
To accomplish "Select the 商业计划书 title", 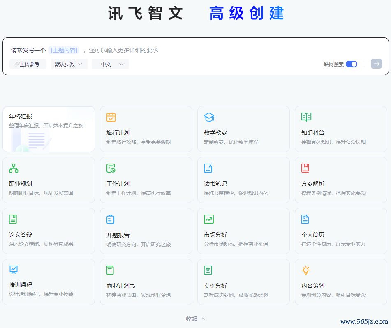I will coord(121,286).
